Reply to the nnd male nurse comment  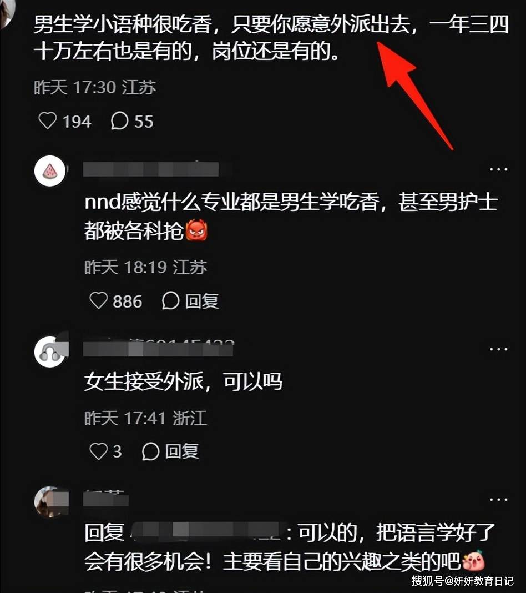click(190, 301)
